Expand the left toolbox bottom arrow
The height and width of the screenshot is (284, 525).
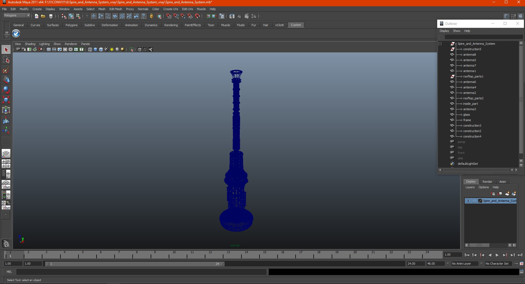click(6, 215)
